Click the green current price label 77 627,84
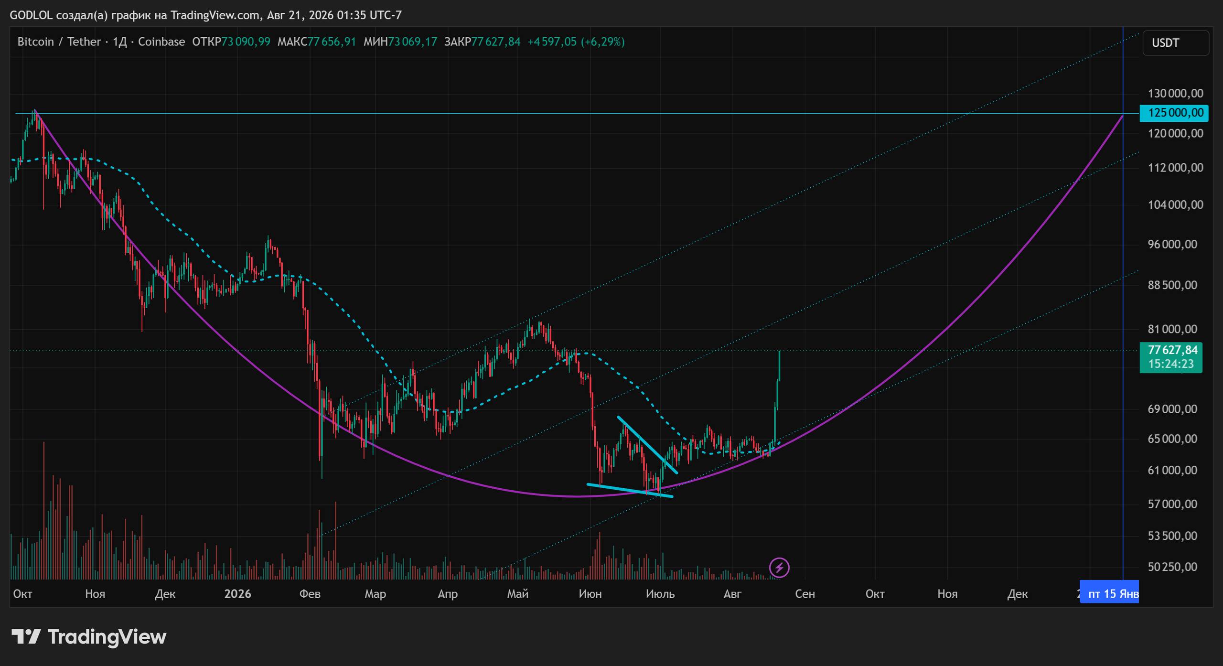Image resolution: width=1223 pixels, height=666 pixels. coord(1173,350)
